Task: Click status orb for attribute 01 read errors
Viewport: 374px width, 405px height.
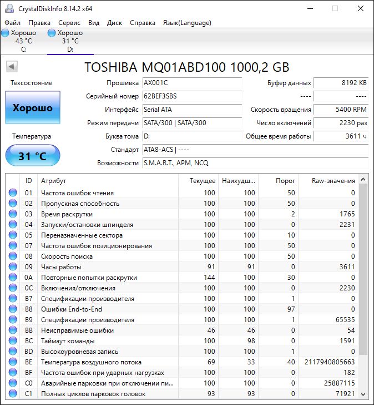Action: coord(13,193)
